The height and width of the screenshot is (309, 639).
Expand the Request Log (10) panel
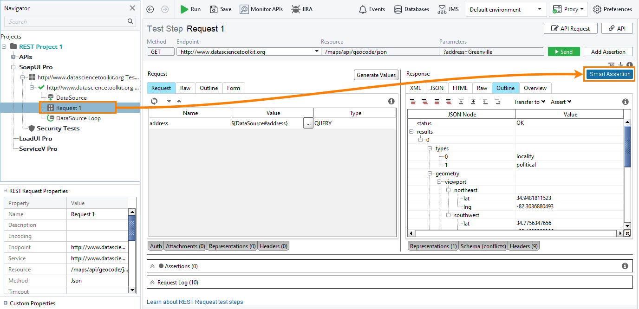[152, 282]
